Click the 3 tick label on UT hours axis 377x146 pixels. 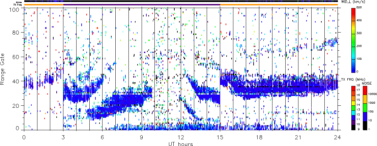pos(63,138)
